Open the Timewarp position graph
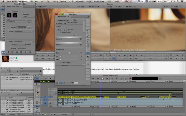The width and height of the screenshot is (186, 116). [x=15, y=15]
